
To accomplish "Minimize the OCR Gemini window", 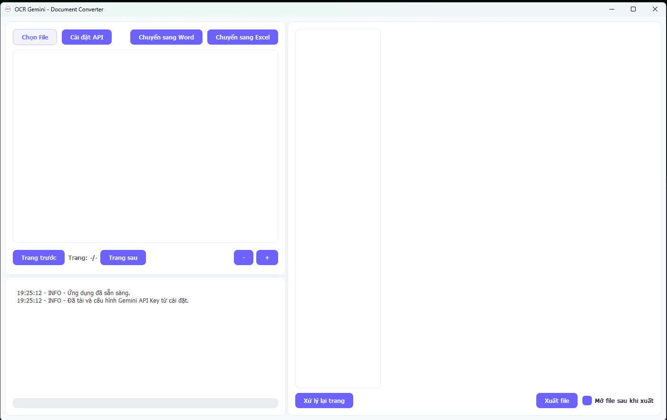I will tap(612, 9).
